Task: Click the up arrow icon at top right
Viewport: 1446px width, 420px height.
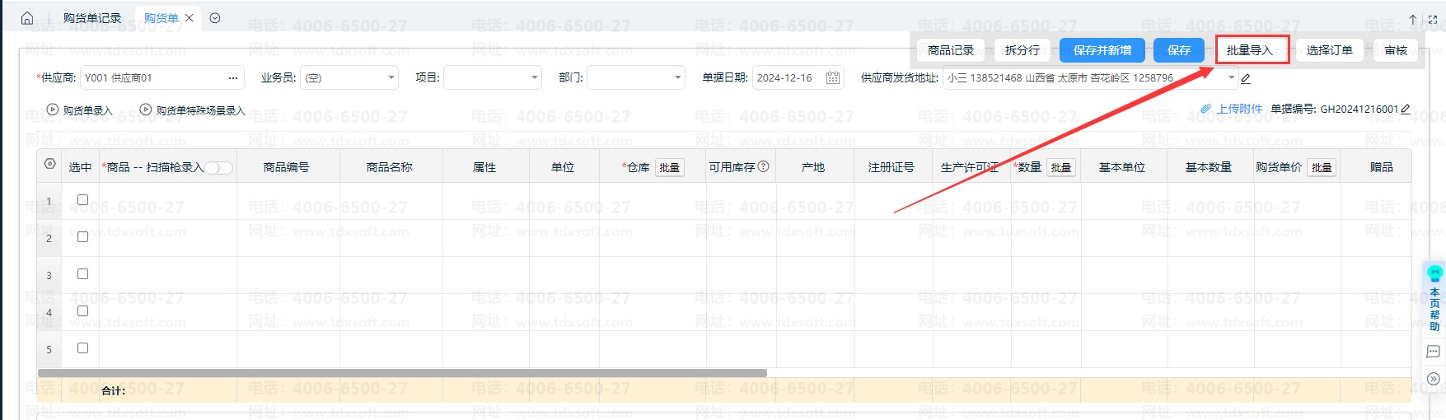Action: 1414,19
